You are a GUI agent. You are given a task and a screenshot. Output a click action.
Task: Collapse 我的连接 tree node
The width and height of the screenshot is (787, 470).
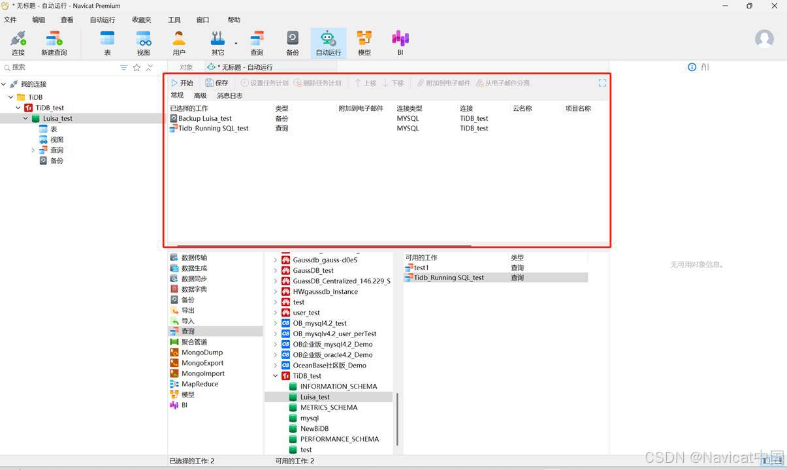[x=4, y=84]
